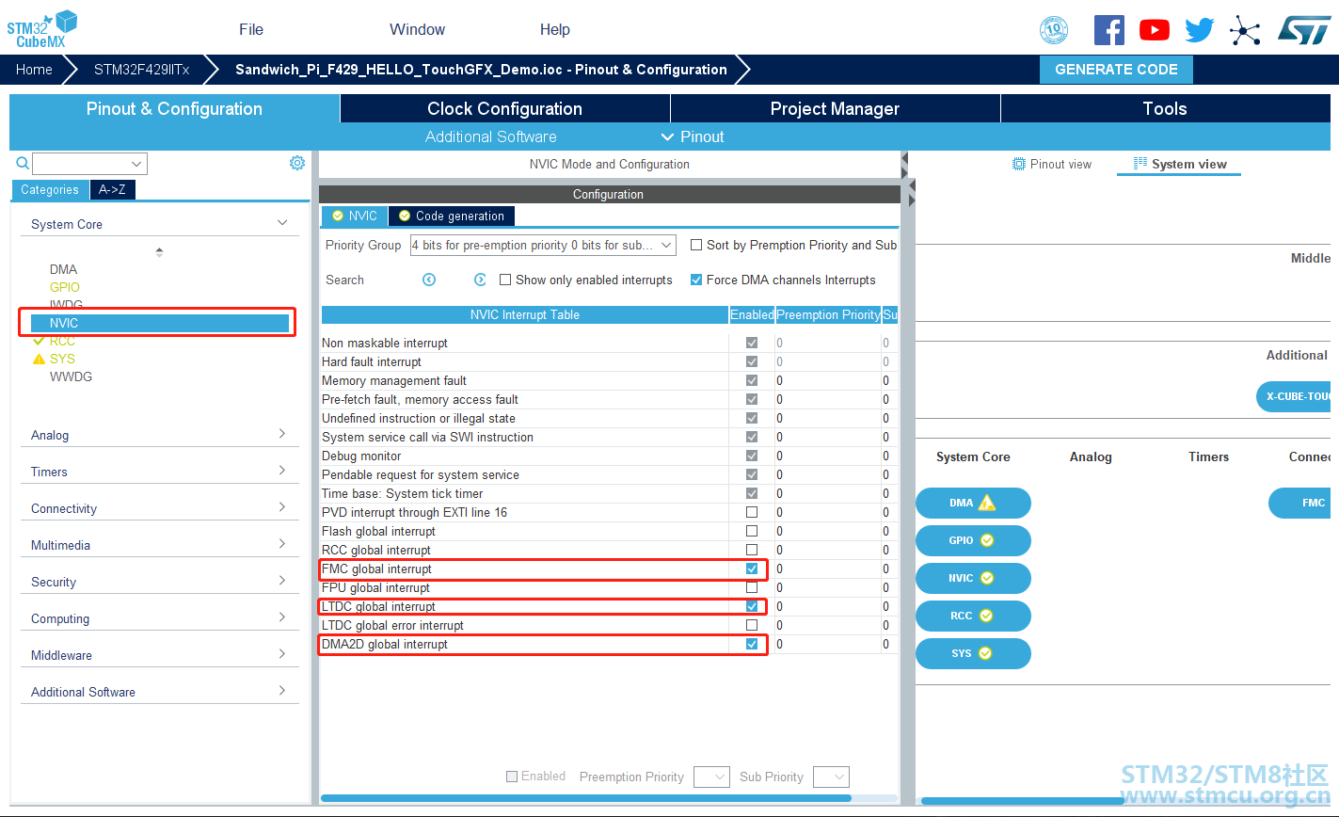Open Additional Software link
Image resolution: width=1339 pixels, height=817 pixels.
[x=491, y=136]
